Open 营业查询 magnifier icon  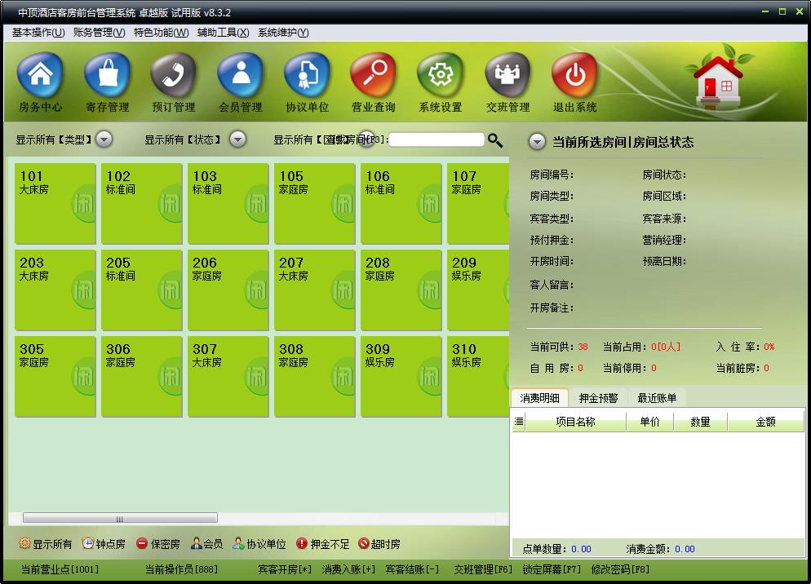[374, 76]
